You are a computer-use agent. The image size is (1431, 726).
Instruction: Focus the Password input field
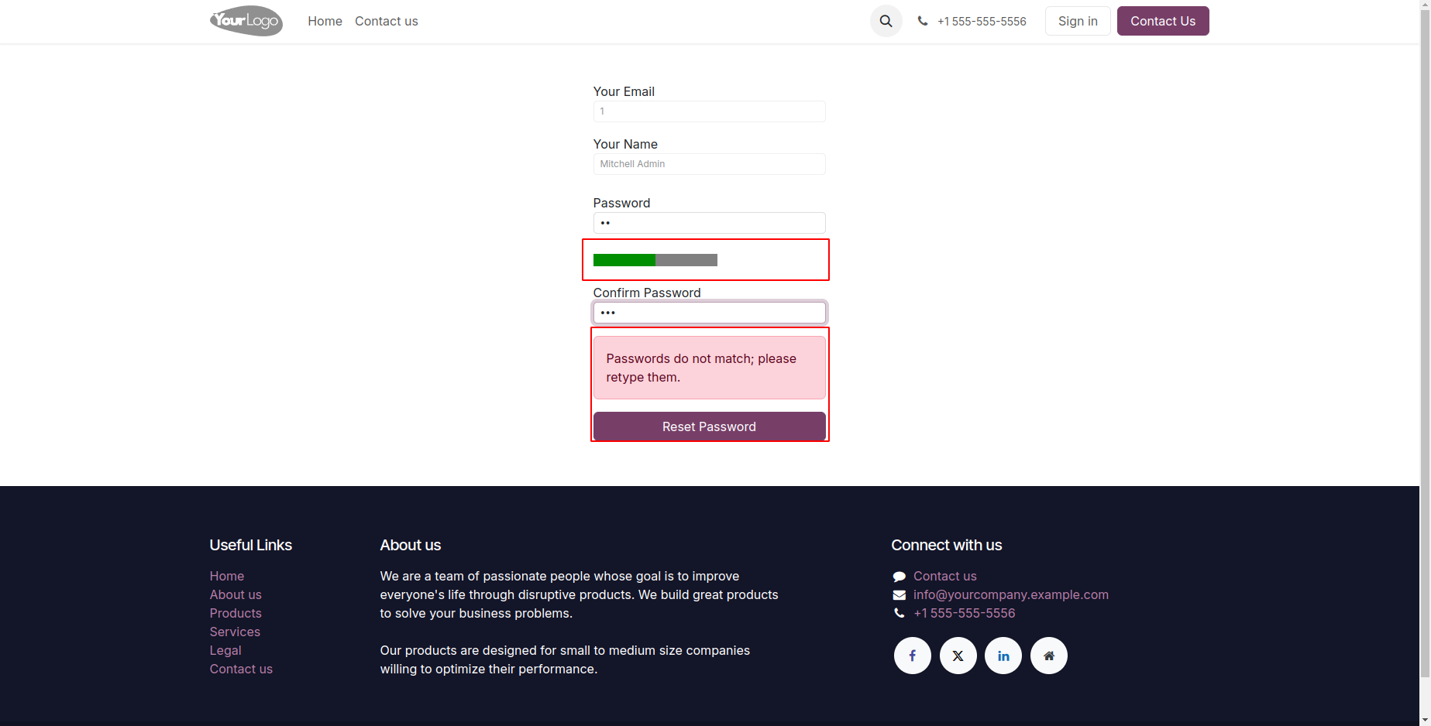click(709, 223)
